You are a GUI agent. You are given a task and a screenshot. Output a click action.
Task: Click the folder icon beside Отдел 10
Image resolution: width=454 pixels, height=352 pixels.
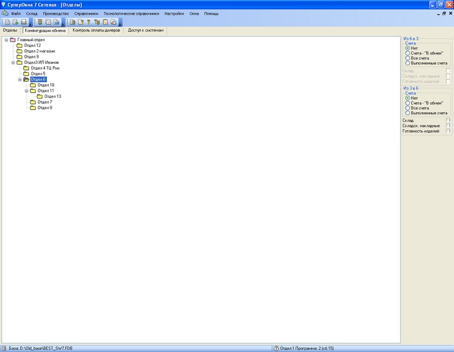tap(33, 85)
